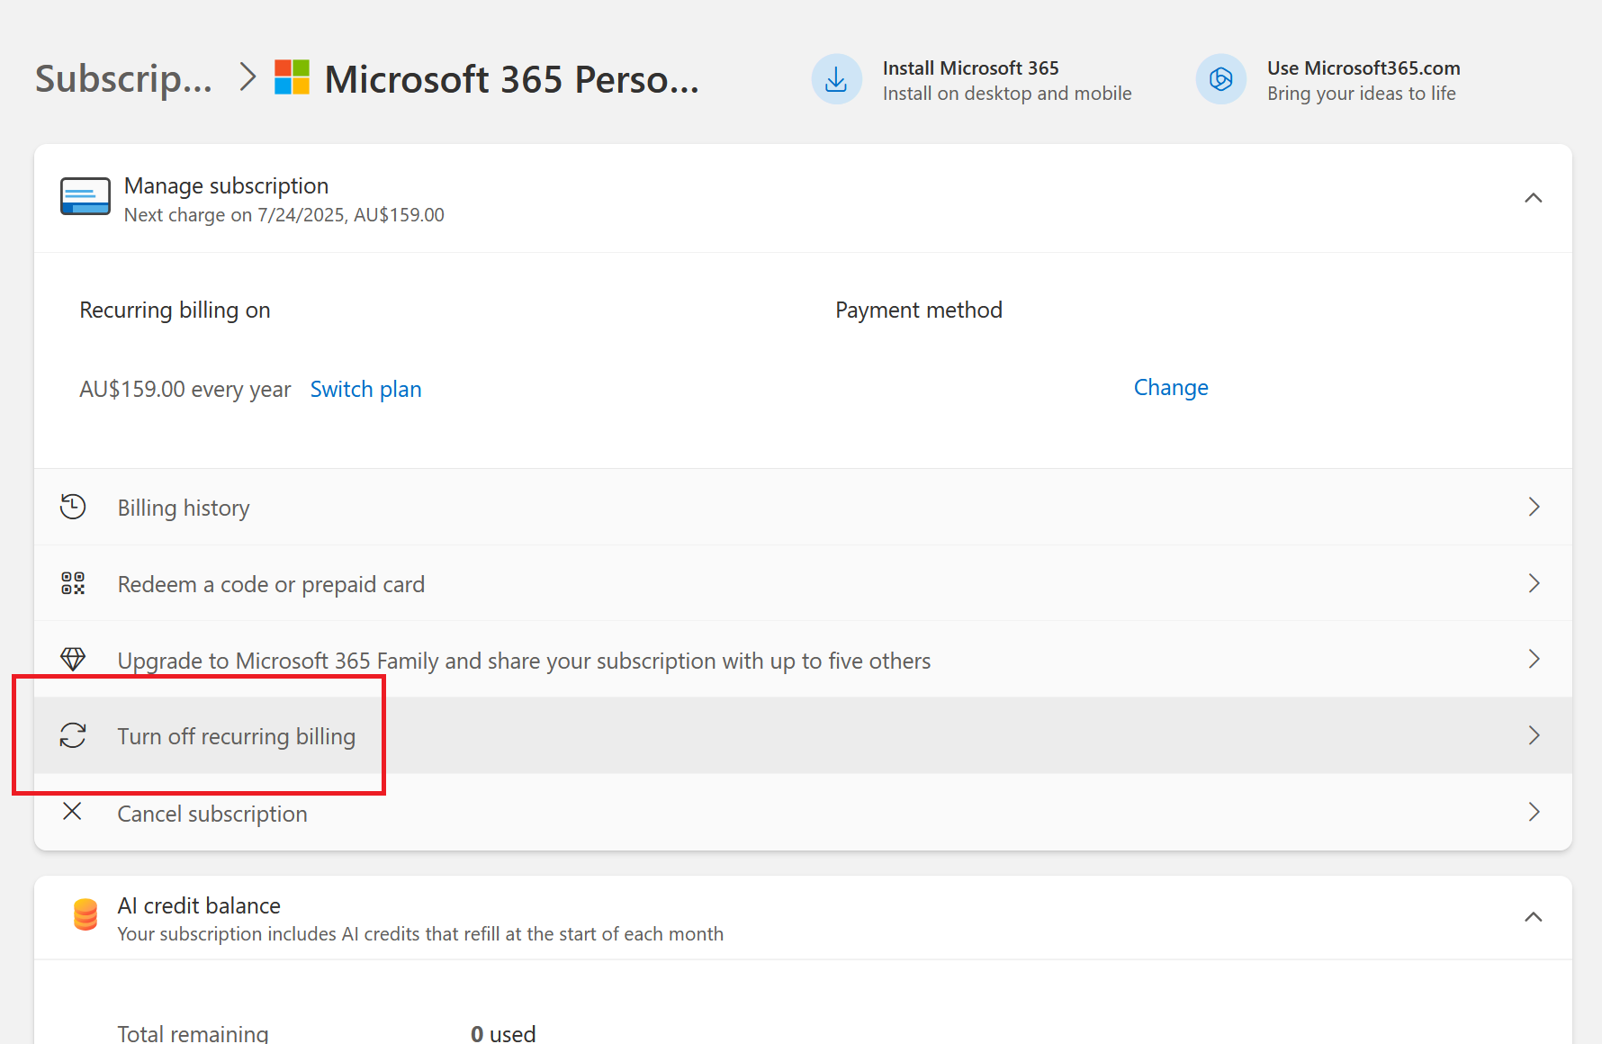The width and height of the screenshot is (1602, 1044).
Task: Click the Microsoft four-color logo
Action: point(292,78)
